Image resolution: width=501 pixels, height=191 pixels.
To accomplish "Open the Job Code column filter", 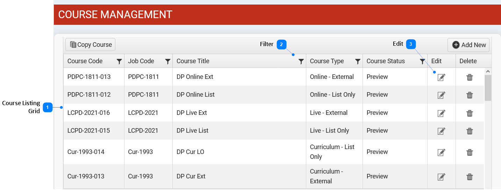I will 168,61.
